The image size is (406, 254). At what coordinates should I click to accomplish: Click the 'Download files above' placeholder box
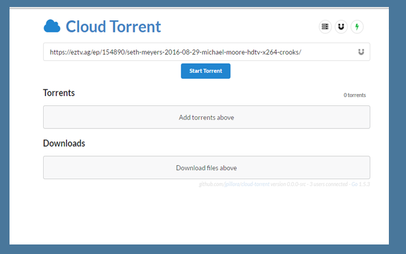point(207,168)
